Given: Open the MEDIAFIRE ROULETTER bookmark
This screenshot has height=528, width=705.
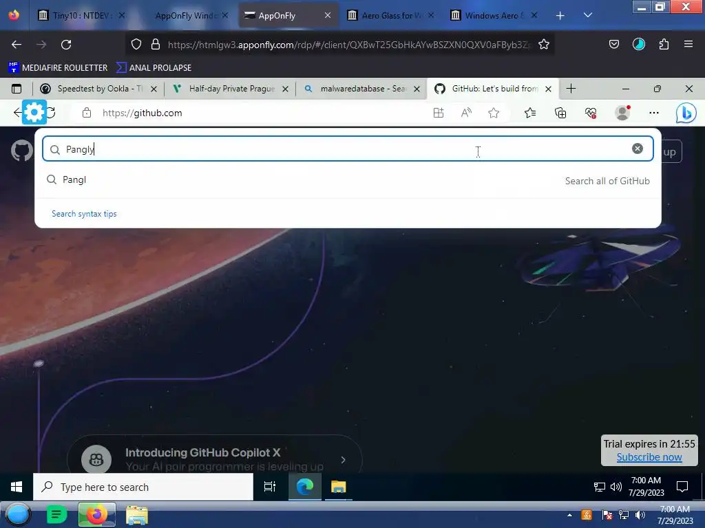Looking at the screenshot, I should pos(58,68).
